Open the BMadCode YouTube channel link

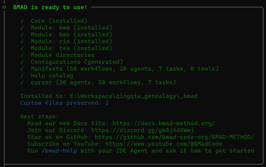click(x=164, y=144)
